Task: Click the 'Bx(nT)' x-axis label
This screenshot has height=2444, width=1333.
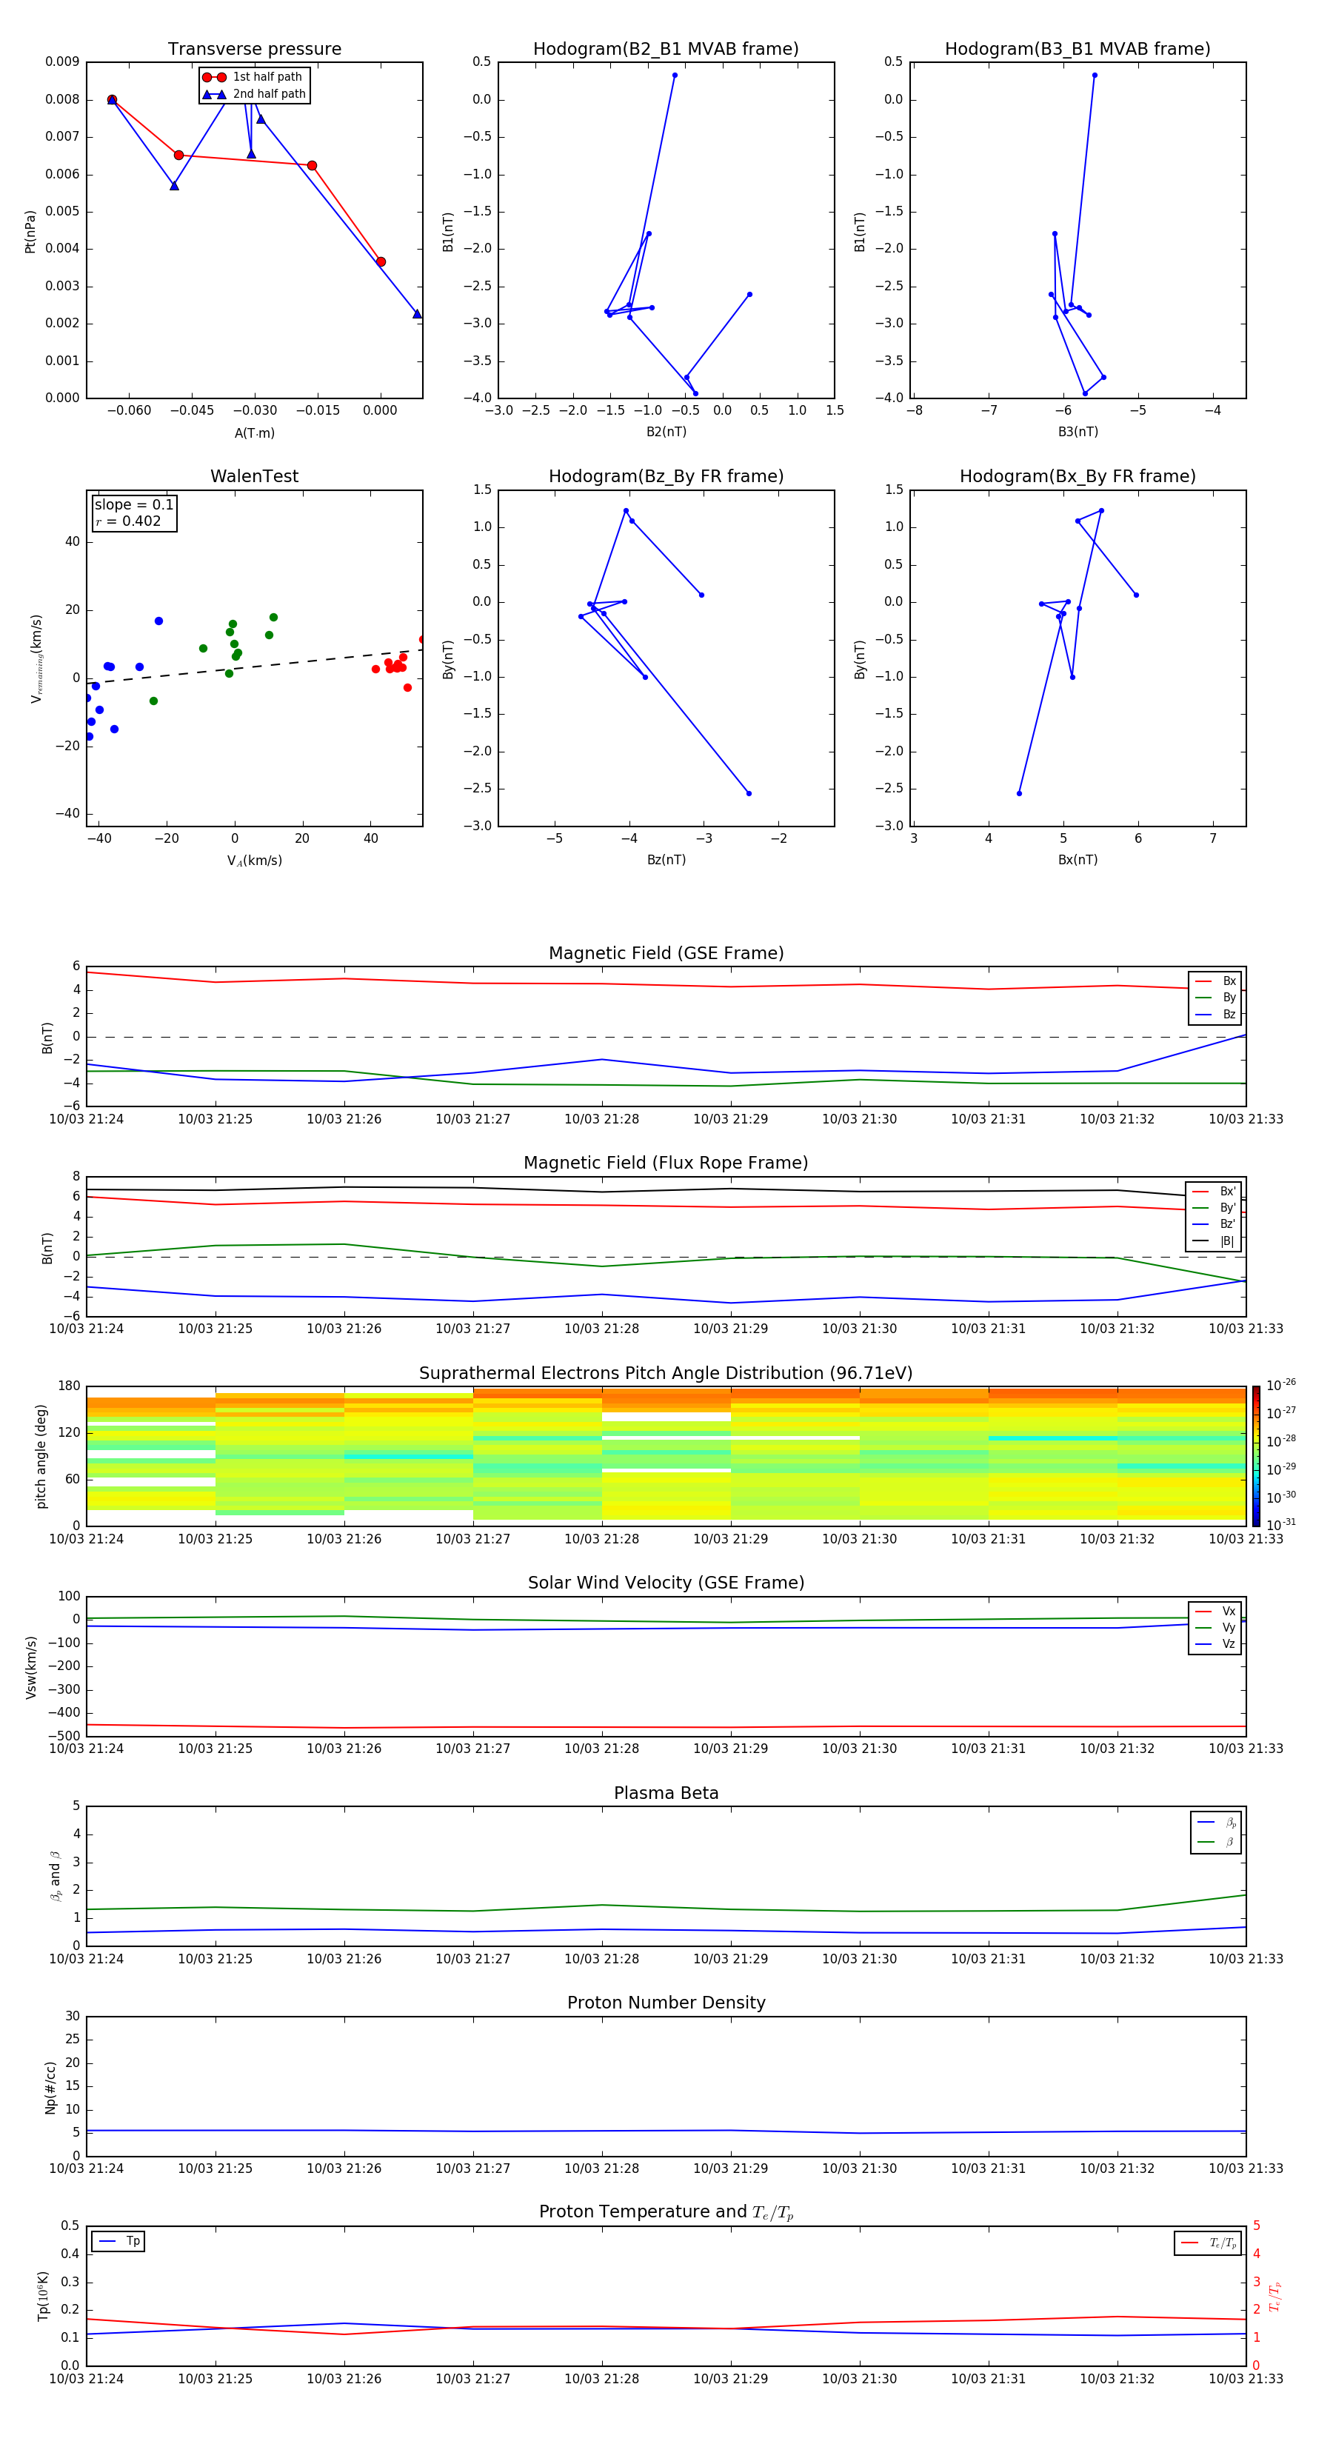Action: [1078, 860]
